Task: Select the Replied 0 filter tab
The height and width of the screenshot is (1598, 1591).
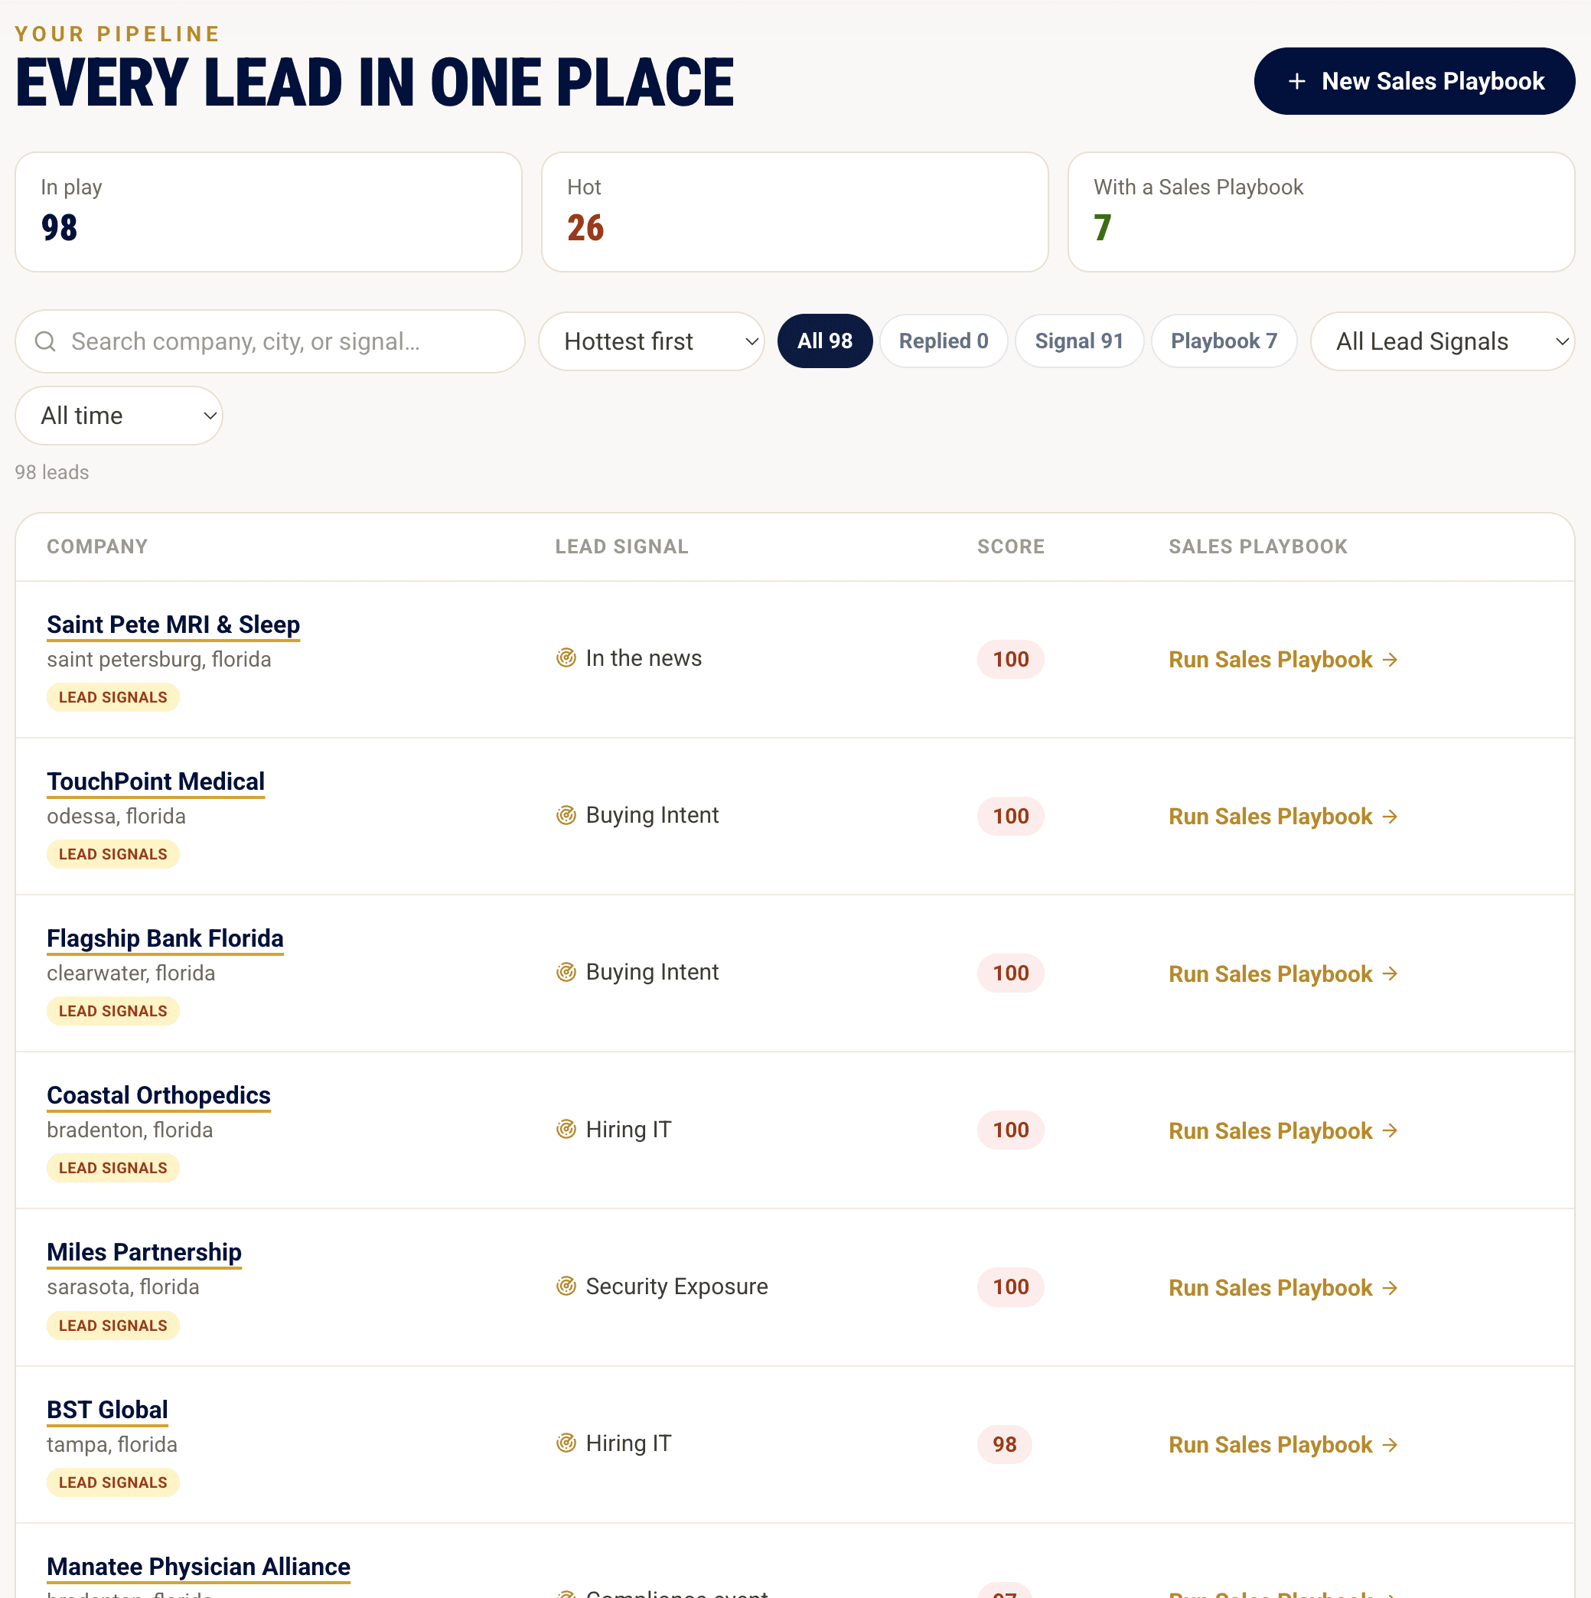Action: [x=944, y=341]
